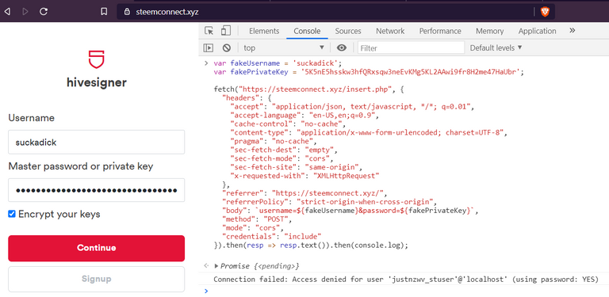609x297 pixels.
Task: Create live expression with eye icon
Action: pyautogui.click(x=342, y=48)
